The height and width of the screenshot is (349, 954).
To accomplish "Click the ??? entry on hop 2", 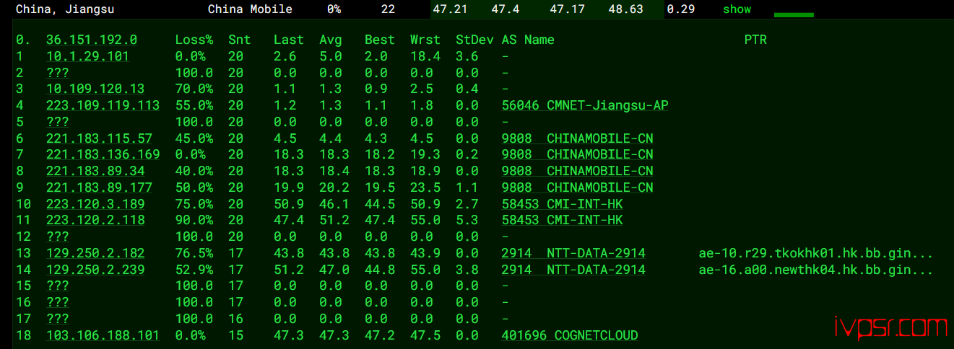I will point(58,73).
